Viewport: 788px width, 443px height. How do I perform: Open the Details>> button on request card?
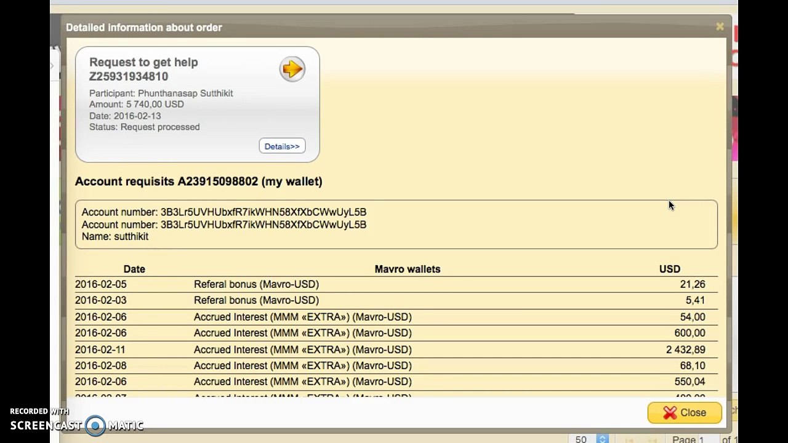coord(282,146)
